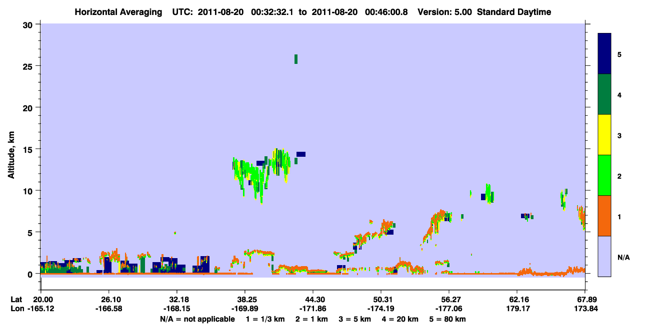Click '4 = 20 km' legend text
This screenshot has width=650, height=333.
click(400, 319)
